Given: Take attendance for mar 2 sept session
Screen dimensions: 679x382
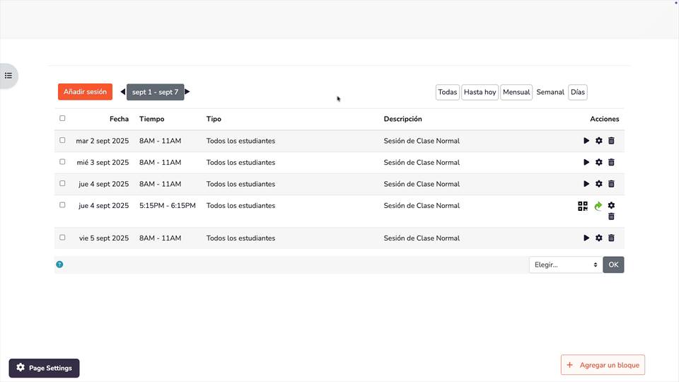Looking at the screenshot, I should 586,141.
